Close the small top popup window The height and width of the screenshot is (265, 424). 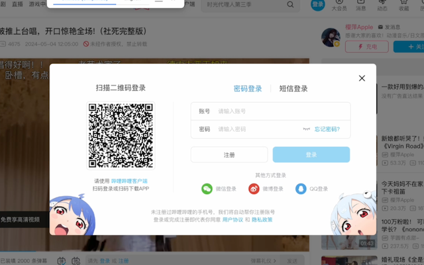[173, 1]
